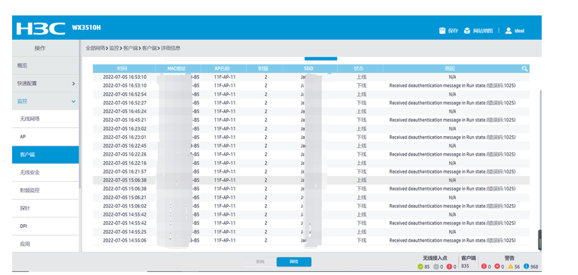Click the time cell 2022-07-05 15:06:02

[x=125, y=206]
